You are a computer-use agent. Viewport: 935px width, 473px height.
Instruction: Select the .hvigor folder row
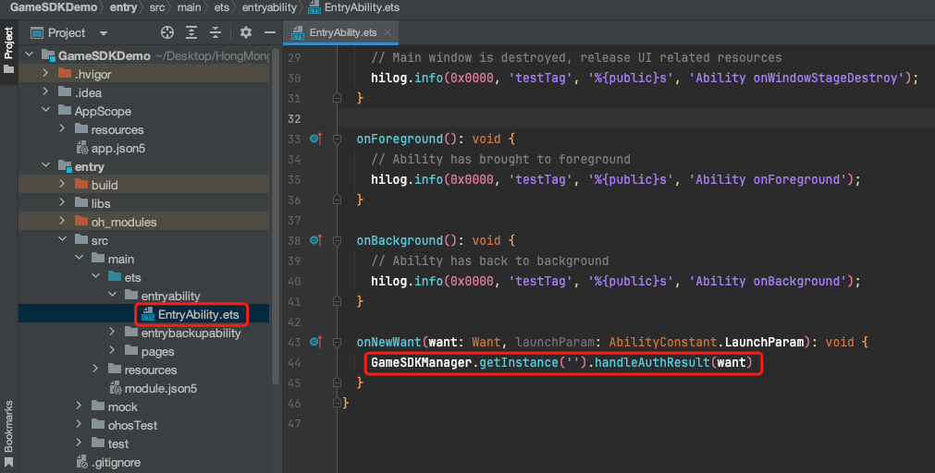tap(143, 74)
